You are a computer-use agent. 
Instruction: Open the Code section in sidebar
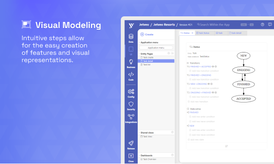click(x=131, y=76)
